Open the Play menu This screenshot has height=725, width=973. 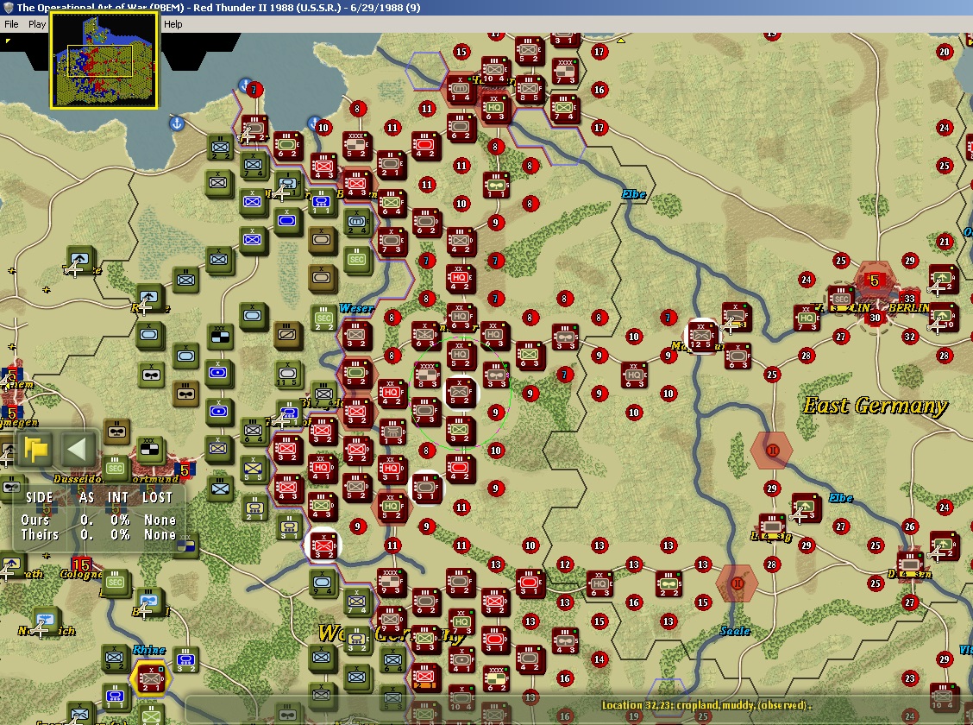pos(36,24)
